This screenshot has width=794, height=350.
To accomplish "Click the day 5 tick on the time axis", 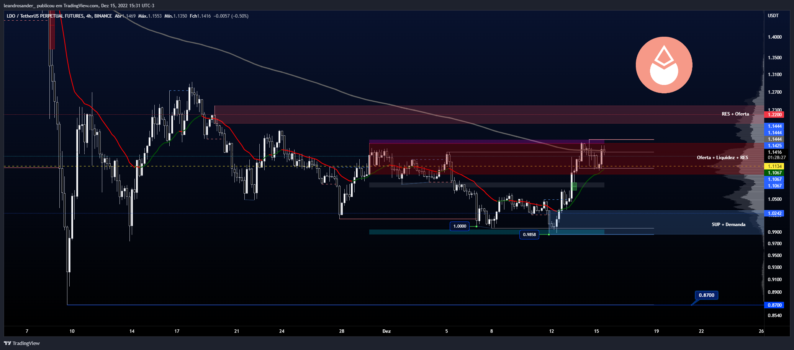I will pos(447,331).
